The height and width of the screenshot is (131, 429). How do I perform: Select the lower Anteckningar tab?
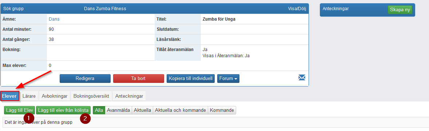[129, 96]
